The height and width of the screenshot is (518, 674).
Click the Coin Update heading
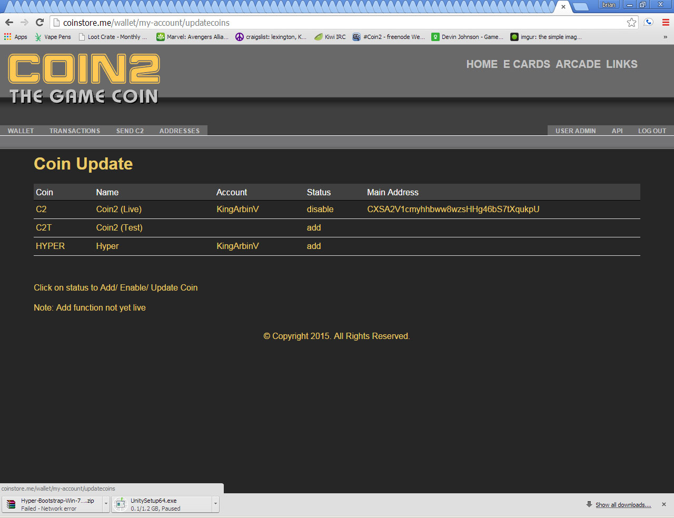click(83, 164)
